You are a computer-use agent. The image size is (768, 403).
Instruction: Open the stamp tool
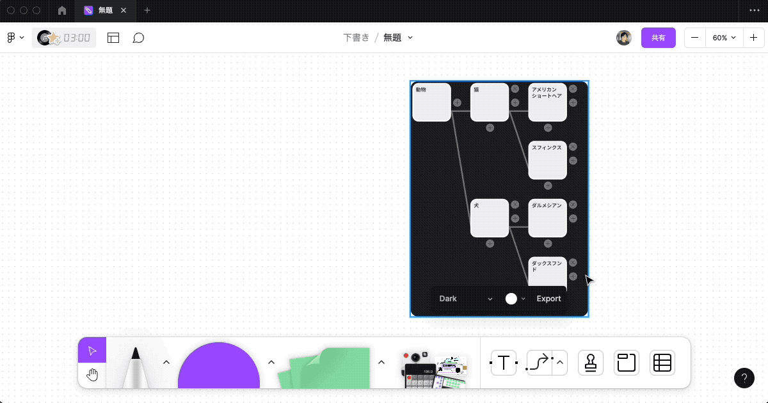590,363
